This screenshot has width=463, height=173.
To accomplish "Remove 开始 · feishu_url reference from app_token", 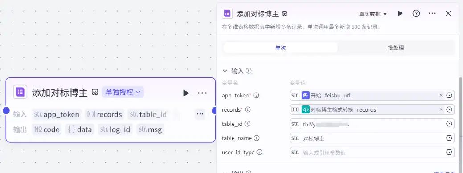I will tap(441, 95).
